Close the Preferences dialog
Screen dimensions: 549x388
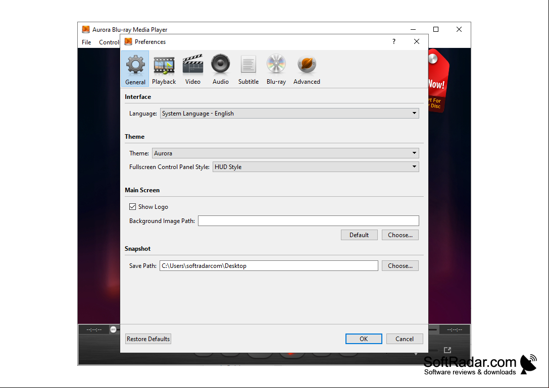click(x=417, y=42)
